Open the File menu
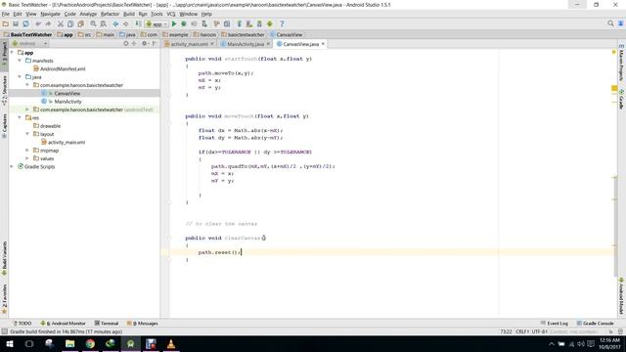This screenshot has height=352, width=626. point(6,14)
